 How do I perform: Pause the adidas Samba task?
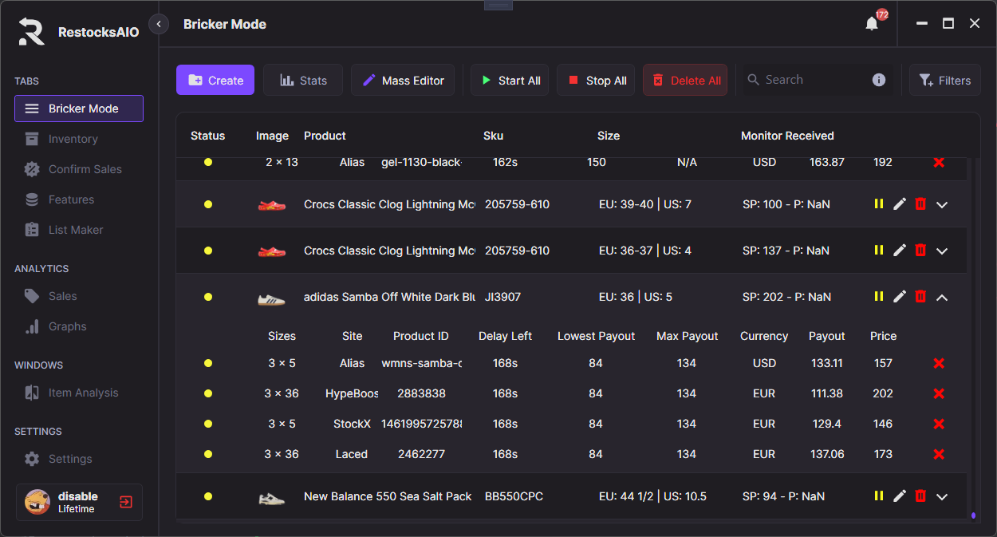click(879, 297)
